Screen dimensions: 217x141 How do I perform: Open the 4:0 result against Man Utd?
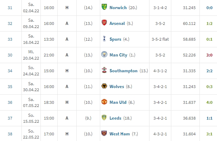tap(209, 102)
